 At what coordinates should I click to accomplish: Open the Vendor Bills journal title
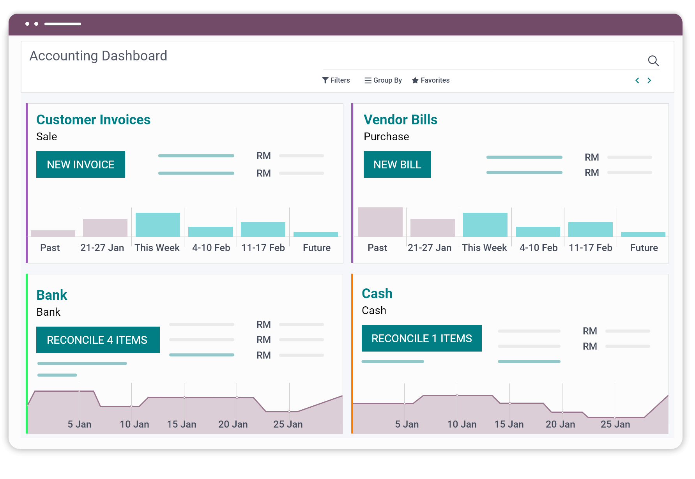tap(400, 120)
